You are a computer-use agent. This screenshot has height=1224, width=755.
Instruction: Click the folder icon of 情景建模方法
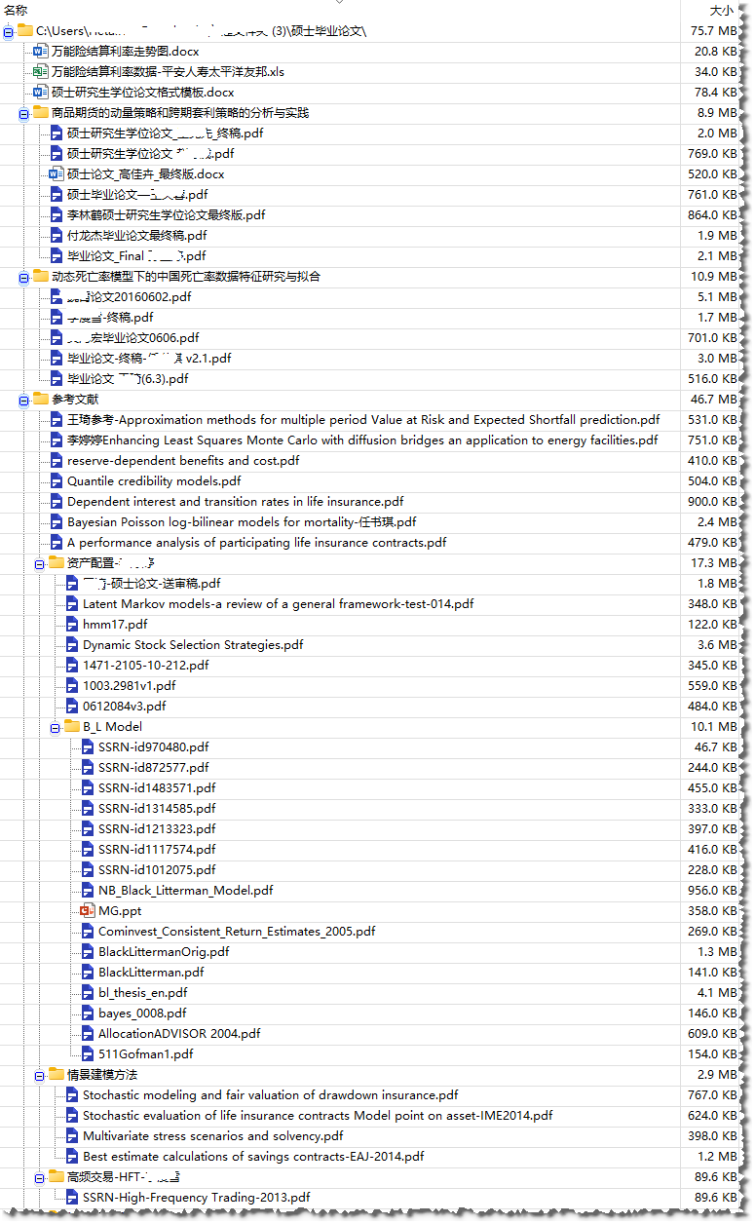(57, 1074)
